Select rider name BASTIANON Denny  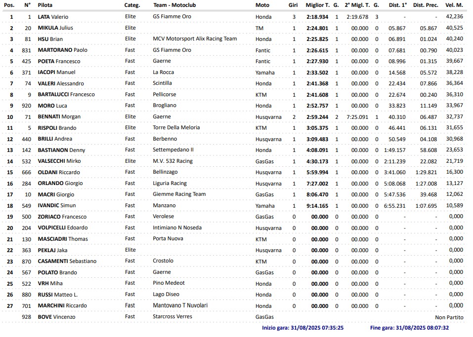(x=62, y=150)
